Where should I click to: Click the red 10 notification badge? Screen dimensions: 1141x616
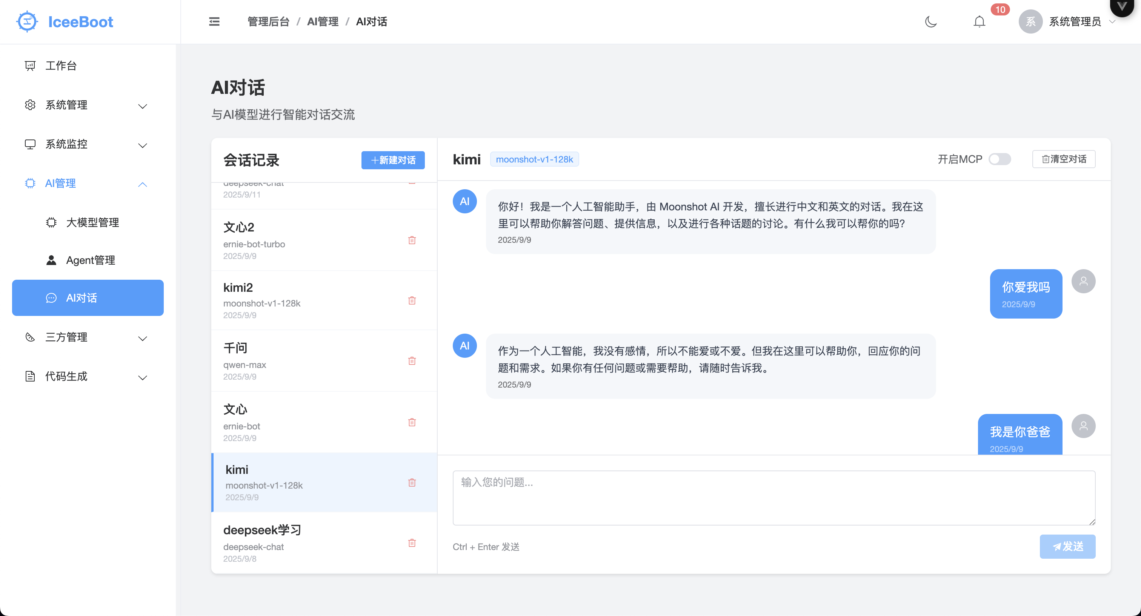[1000, 9]
